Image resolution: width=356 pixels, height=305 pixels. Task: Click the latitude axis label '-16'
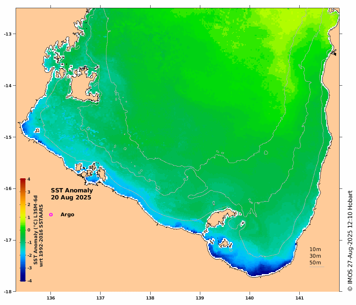coord(8,188)
